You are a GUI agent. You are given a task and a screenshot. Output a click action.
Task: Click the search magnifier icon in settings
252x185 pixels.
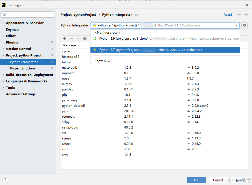(x=4, y=15)
